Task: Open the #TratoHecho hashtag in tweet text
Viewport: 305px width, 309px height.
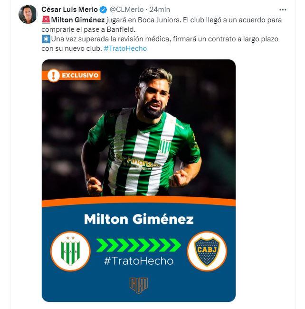Action: pyautogui.click(x=125, y=48)
